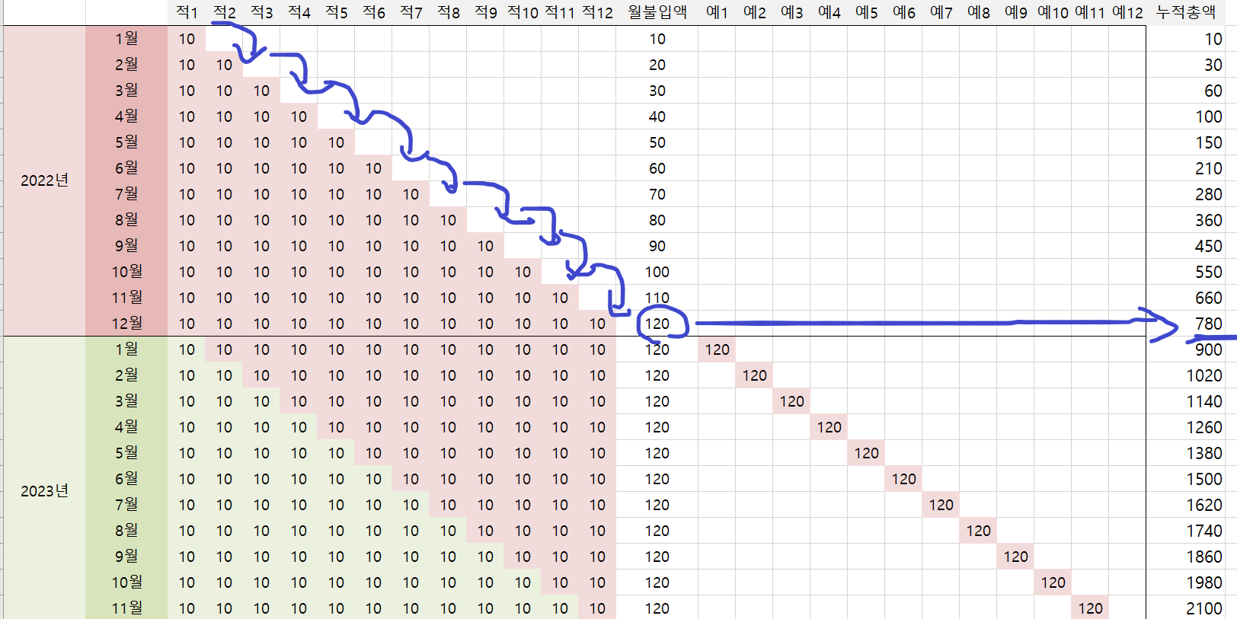1237x619 pixels.
Task: Select the 120 cell in the 예1 column
Action: (717, 349)
